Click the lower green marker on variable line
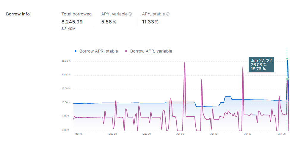 287,79
